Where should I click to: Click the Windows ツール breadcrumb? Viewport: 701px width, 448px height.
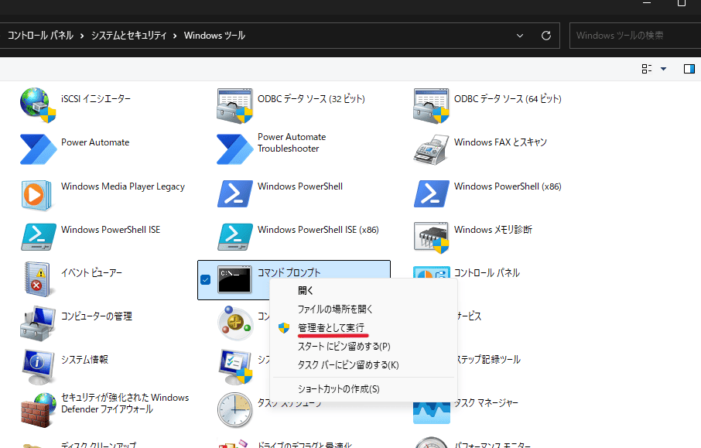click(x=214, y=36)
